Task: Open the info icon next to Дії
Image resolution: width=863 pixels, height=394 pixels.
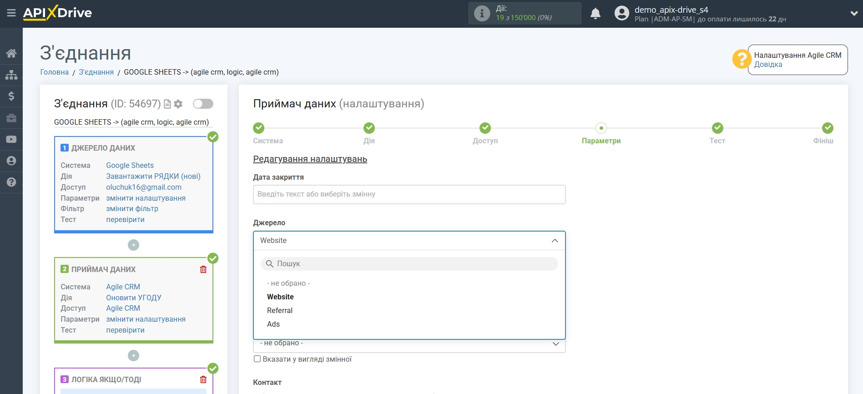Action: [x=482, y=13]
